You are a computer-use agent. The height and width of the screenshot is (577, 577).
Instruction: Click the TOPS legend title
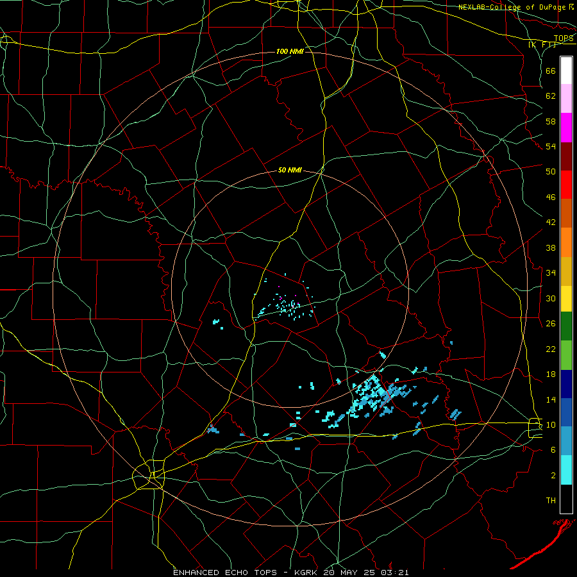pos(564,38)
